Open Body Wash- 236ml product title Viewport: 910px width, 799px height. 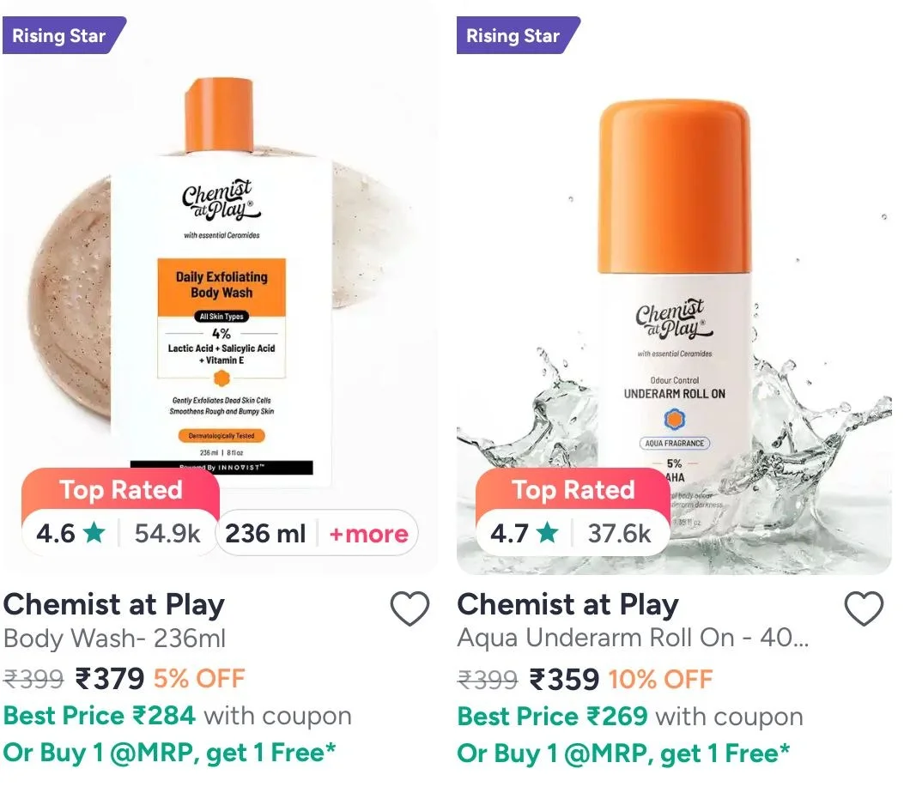tap(114, 639)
